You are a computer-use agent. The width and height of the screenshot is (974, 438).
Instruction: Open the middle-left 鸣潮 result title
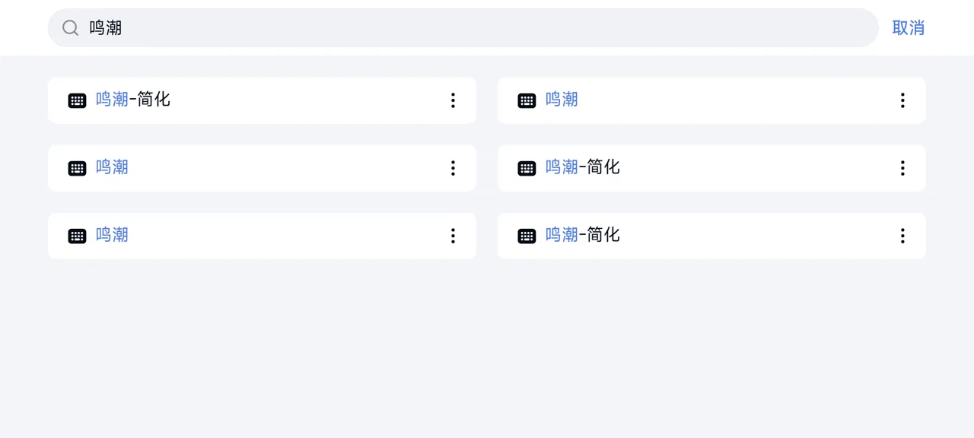(x=112, y=167)
